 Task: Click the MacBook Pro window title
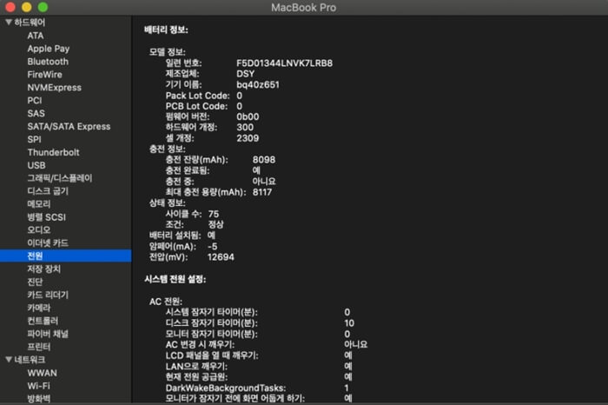pyautogui.click(x=304, y=7)
